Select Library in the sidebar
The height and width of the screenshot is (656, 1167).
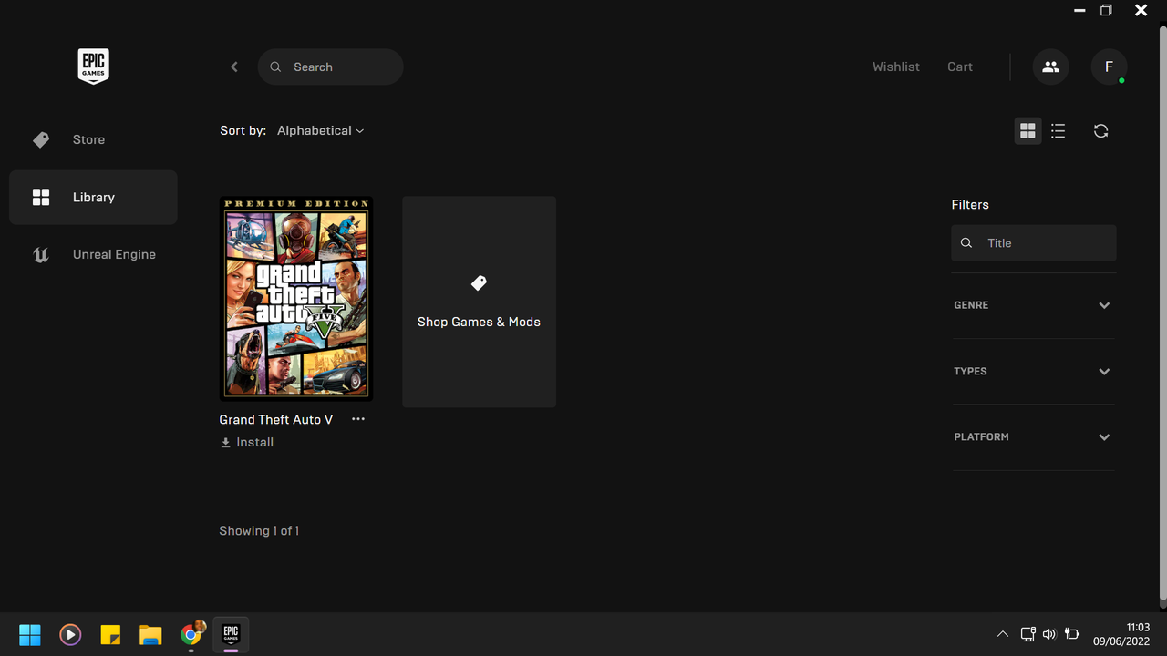tap(93, 197)
